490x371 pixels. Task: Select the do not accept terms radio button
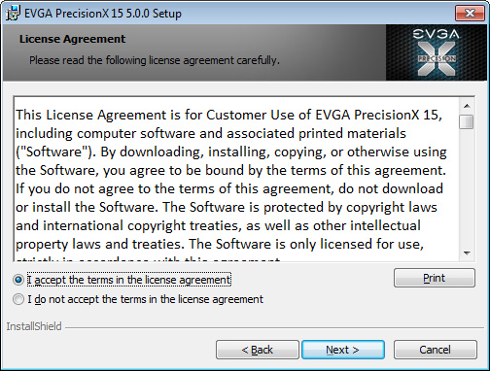point(18,299)
